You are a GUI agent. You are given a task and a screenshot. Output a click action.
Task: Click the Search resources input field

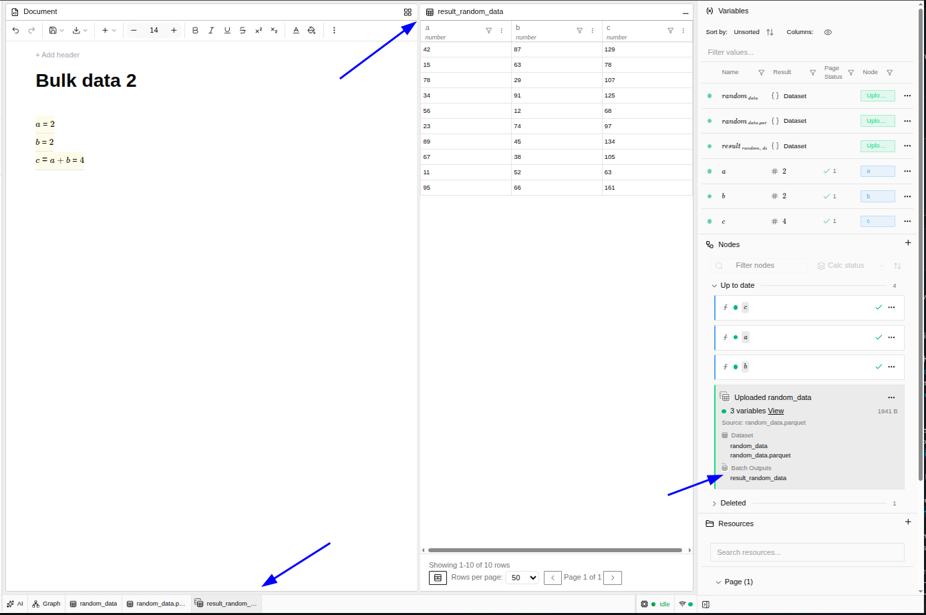806,552
